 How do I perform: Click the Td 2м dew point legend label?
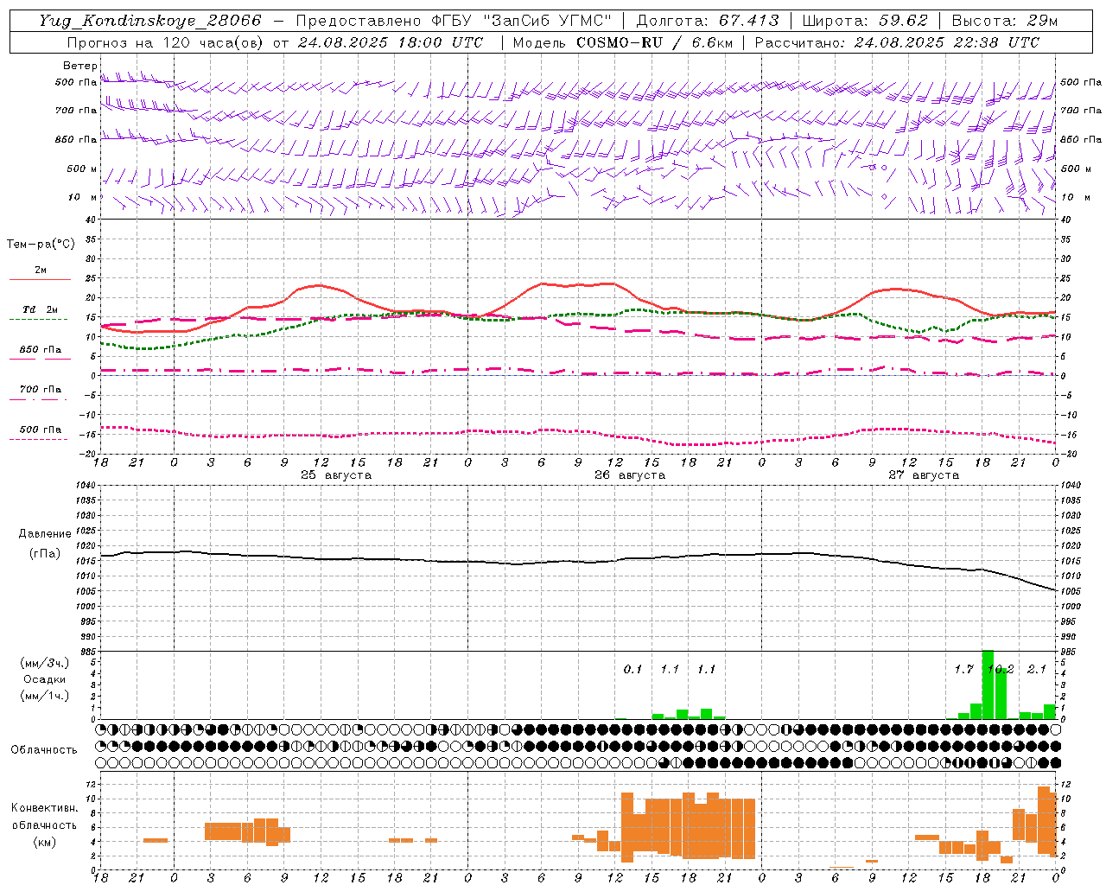click(40, 309)
